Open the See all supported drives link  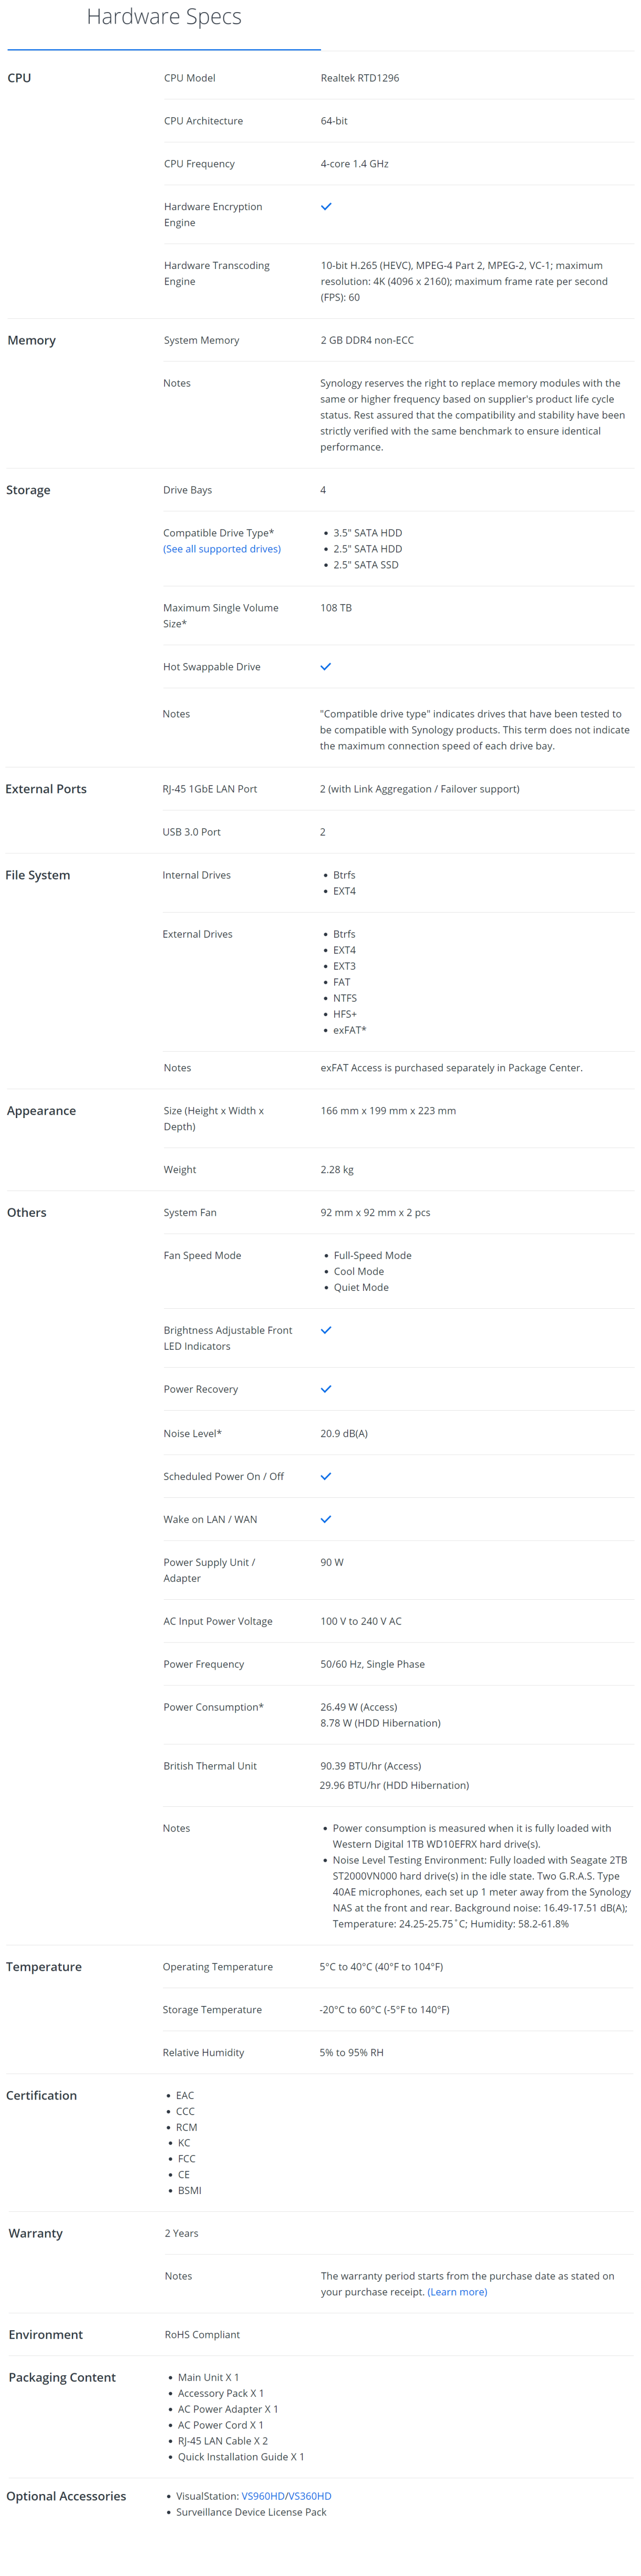tap(222, 549)
